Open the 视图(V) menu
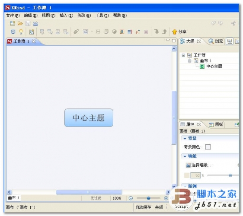 coord(48,16)
